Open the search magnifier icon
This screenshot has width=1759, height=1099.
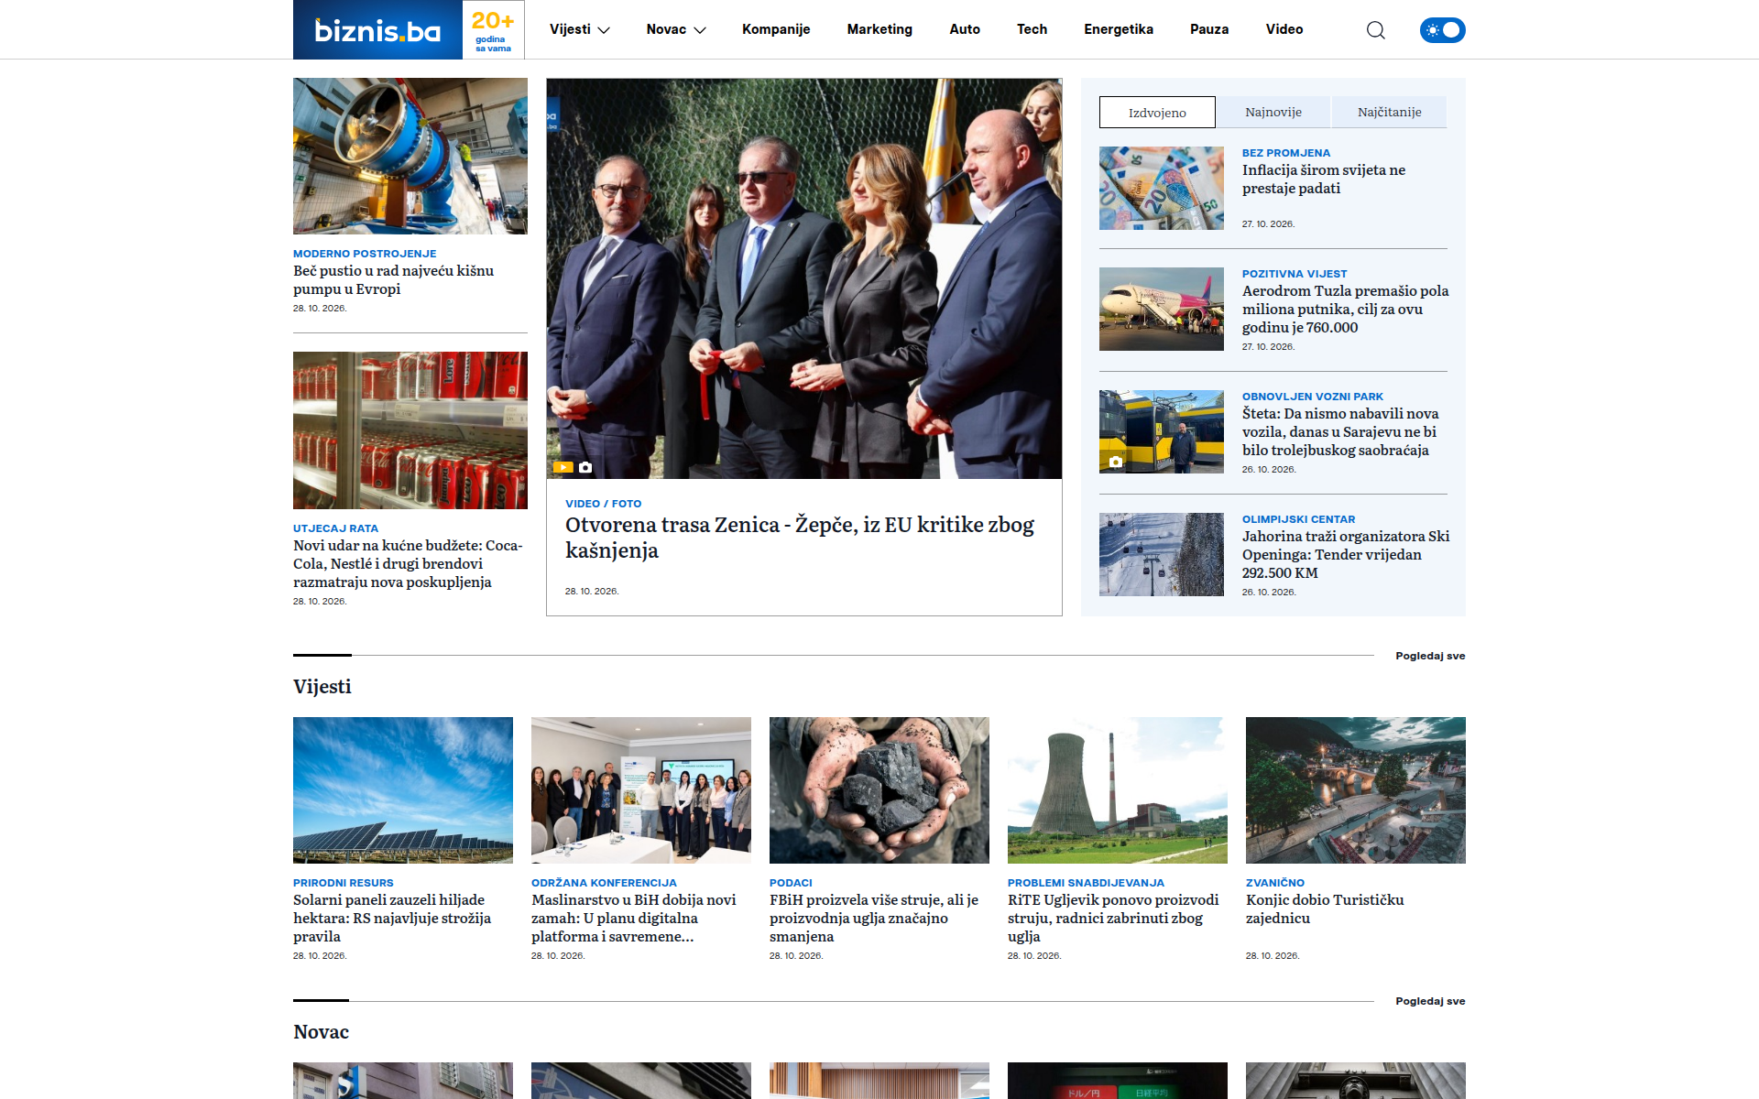click(1375, 30)
